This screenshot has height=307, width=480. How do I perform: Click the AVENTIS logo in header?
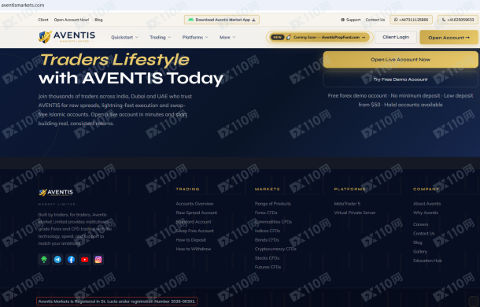67,37
